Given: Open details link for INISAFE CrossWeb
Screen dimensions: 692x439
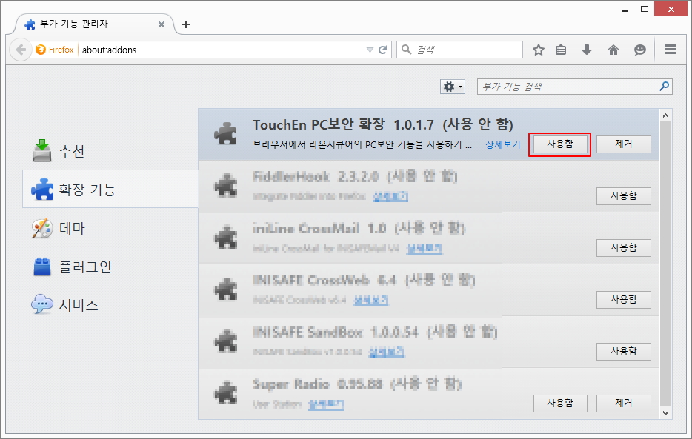Looking at the screenshot, I should click(371, 300).
